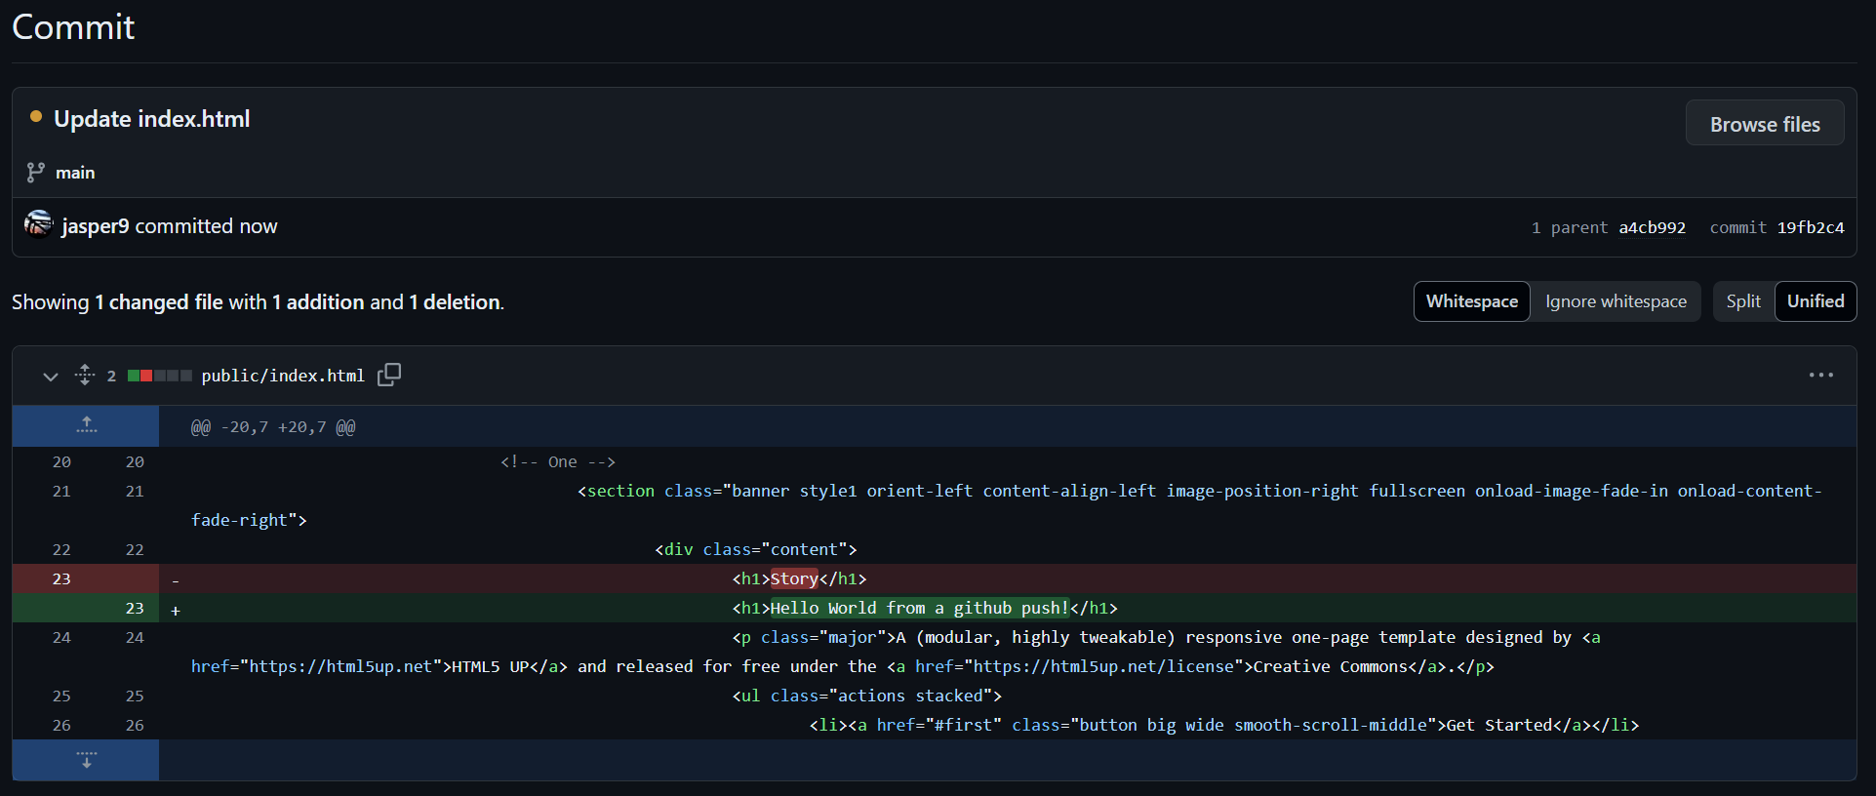Click the expand all diff lines icon
The height and width of the screenshot is (796, 1876).
[x=85, y=375]
